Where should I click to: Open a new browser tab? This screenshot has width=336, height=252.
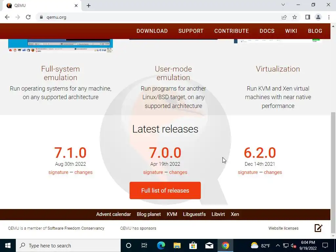89,6
